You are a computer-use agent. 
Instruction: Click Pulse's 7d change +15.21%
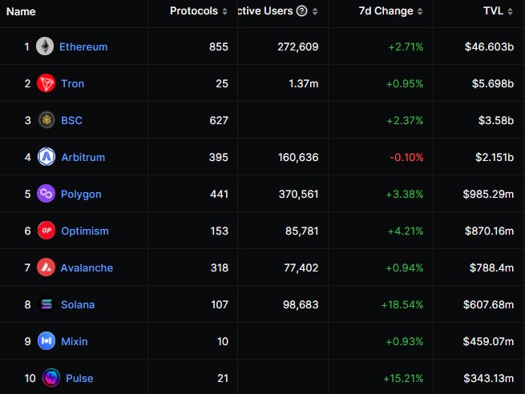[403, 378]
